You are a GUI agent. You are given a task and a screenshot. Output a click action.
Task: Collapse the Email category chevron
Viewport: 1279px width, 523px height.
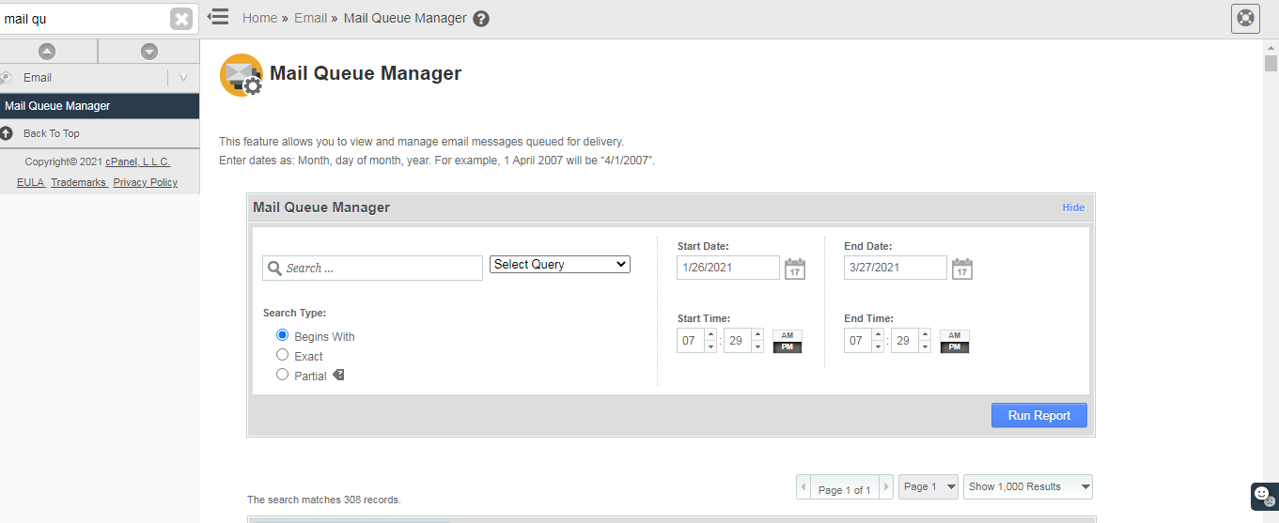coord(183,78)
